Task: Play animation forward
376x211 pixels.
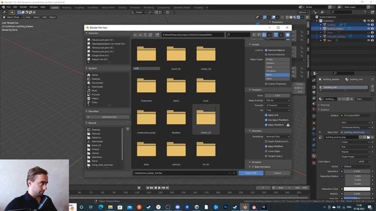Action: (159, 188)
